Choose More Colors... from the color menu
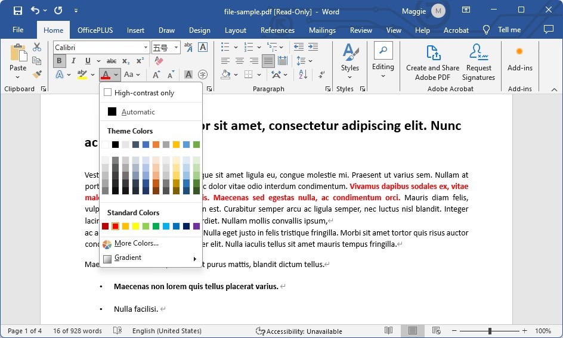Screen dimensions: 563x338 136,243
